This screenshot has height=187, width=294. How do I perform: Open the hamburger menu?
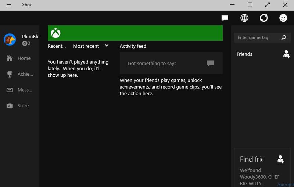tap(9, 5)
